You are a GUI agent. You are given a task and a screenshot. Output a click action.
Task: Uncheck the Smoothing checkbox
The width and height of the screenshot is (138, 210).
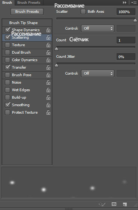click(7, 105)
